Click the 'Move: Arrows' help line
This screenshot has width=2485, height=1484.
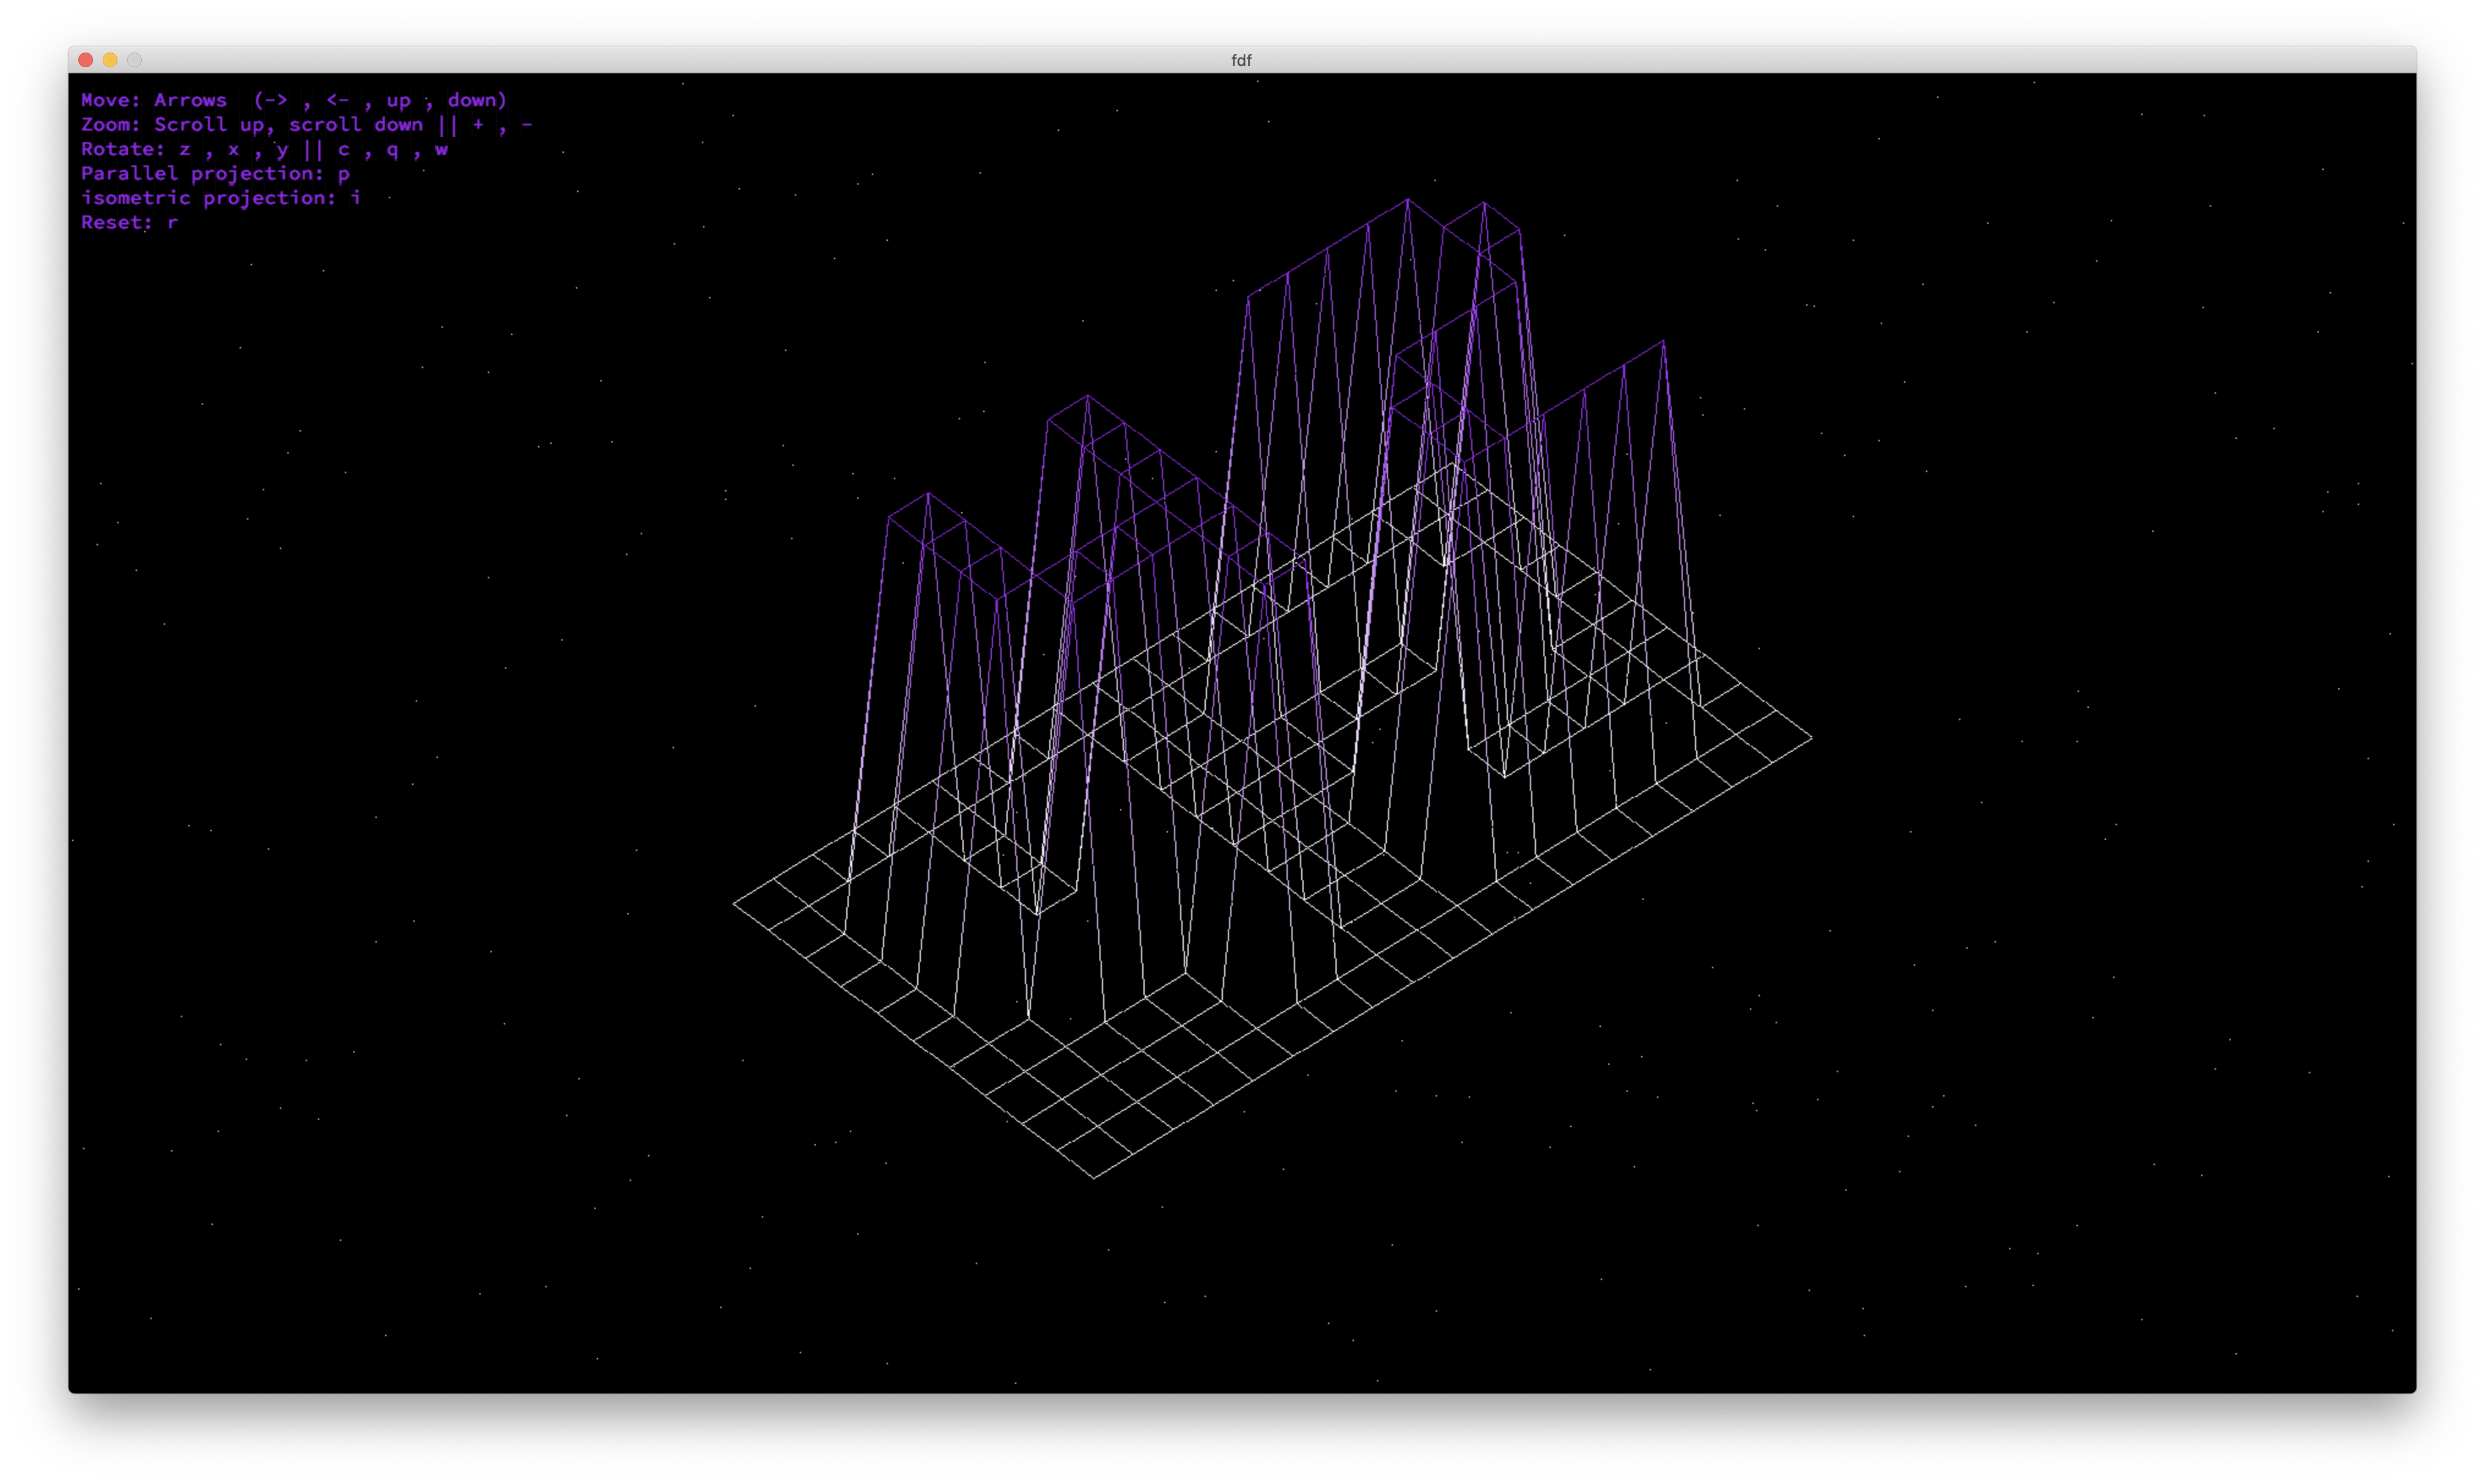click(154, 100)
